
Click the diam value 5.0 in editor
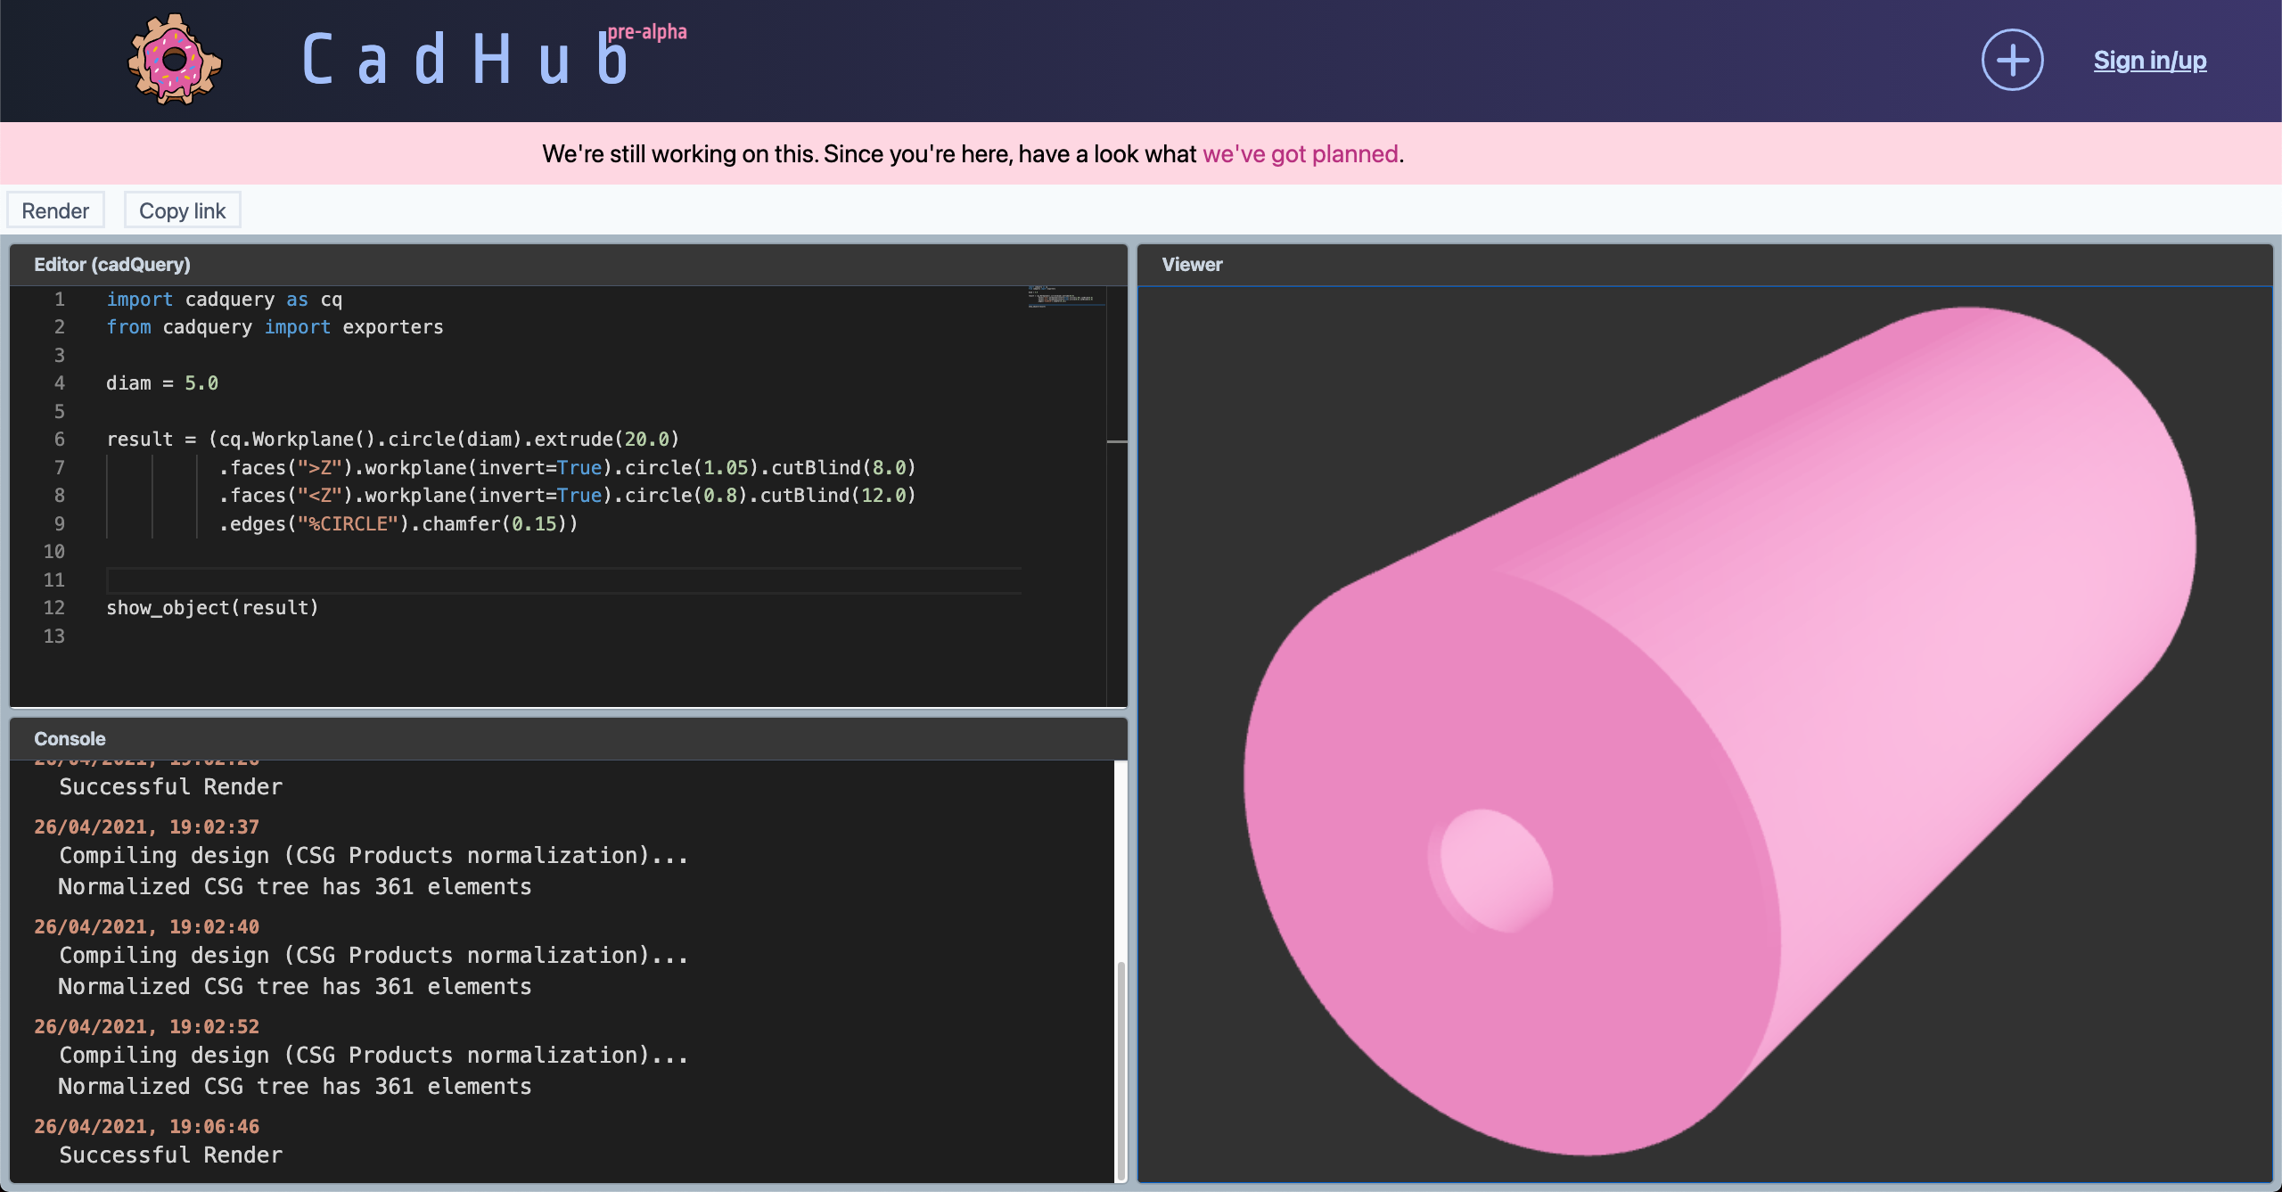click(201, 383)
